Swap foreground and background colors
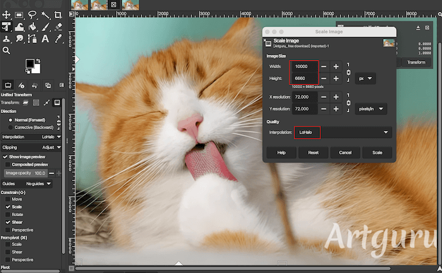This screenshot has width=442, height=273. 38,61
